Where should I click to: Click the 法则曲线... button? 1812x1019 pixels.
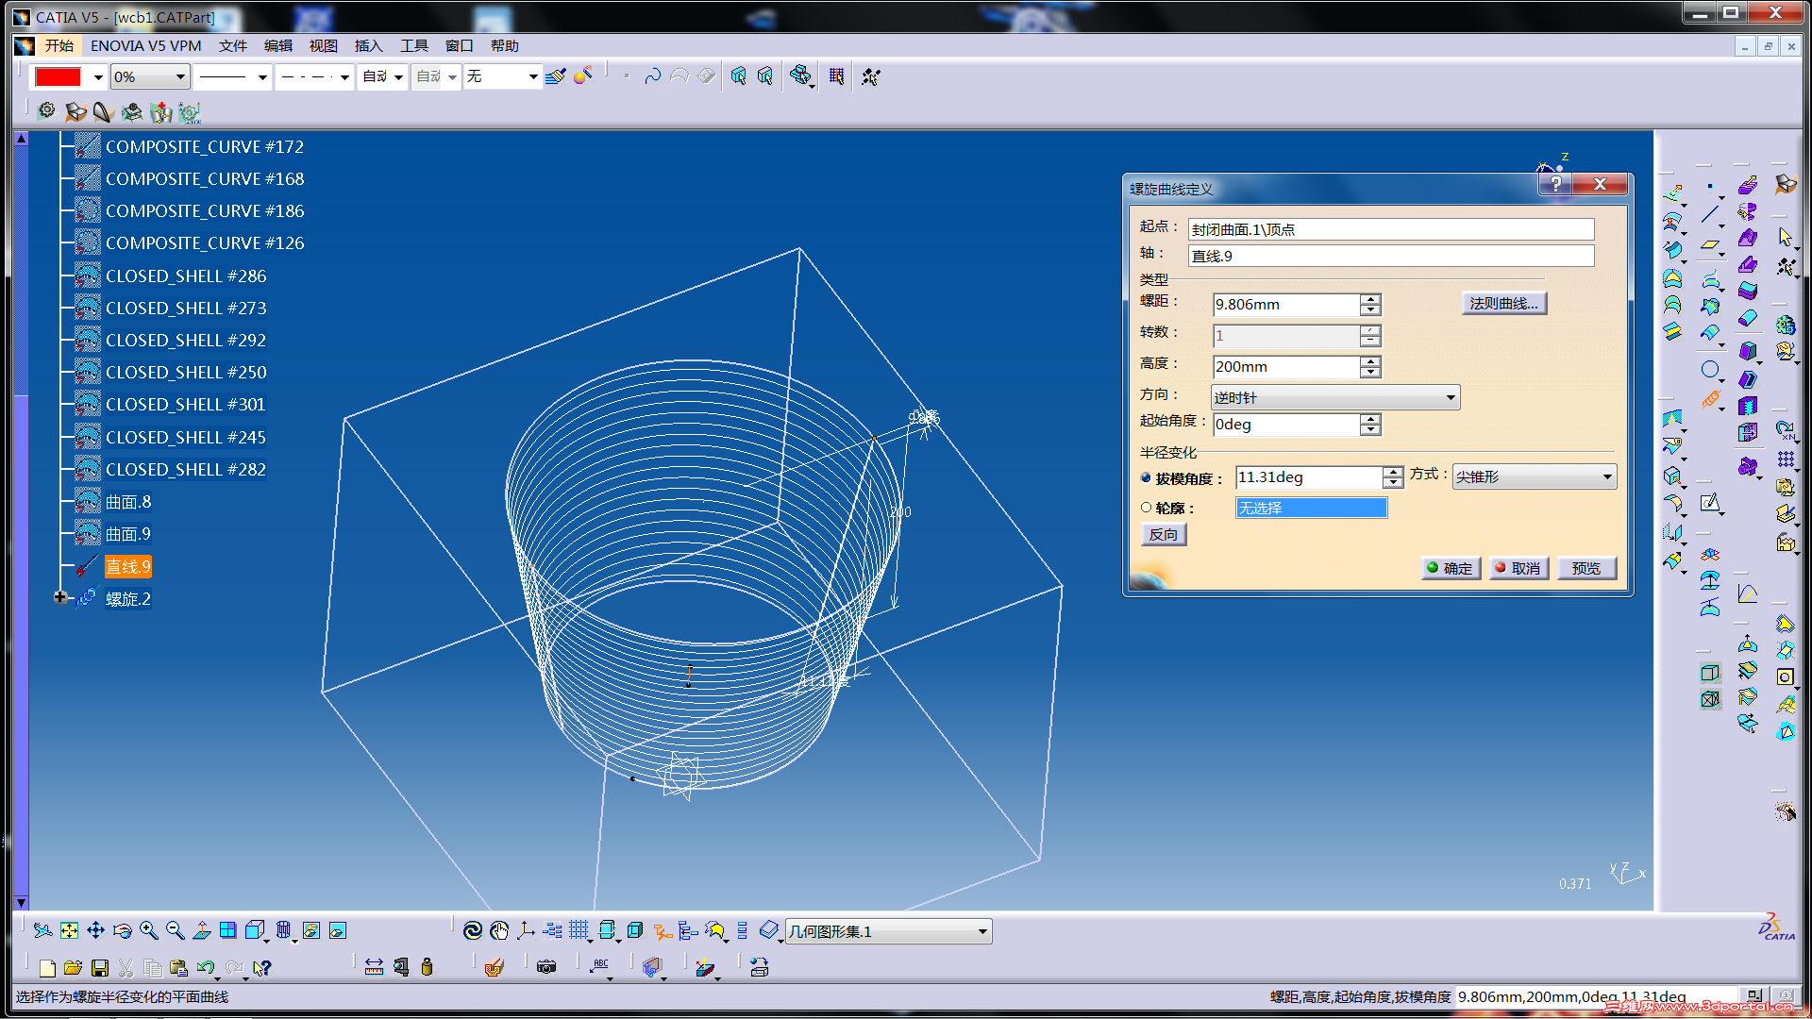click(1503, 303)
